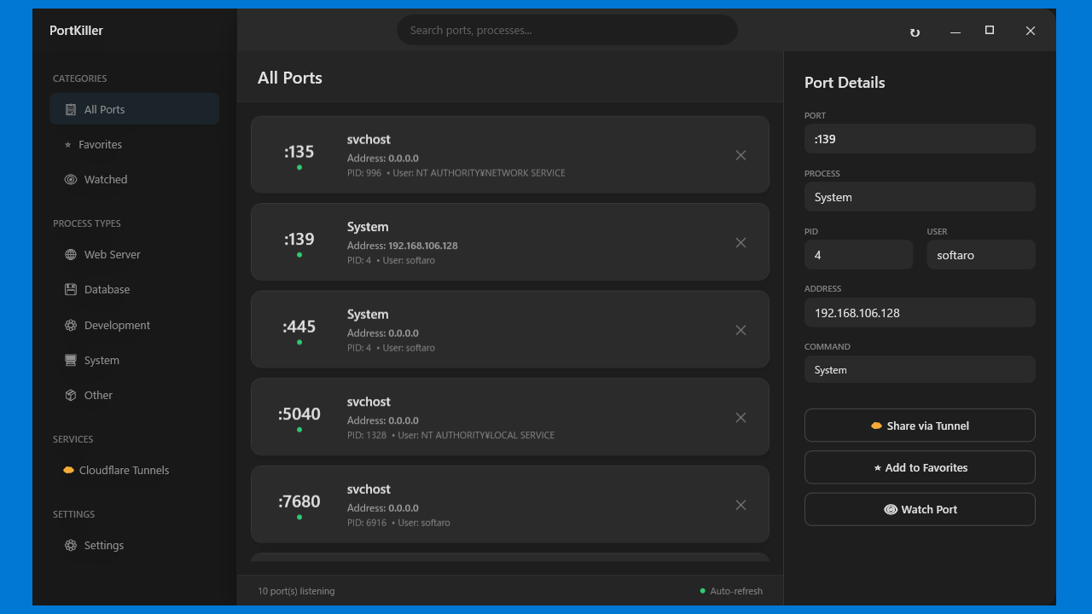
Task: Click the refresh icon in title bar
Action: click(x=915, y=32)
